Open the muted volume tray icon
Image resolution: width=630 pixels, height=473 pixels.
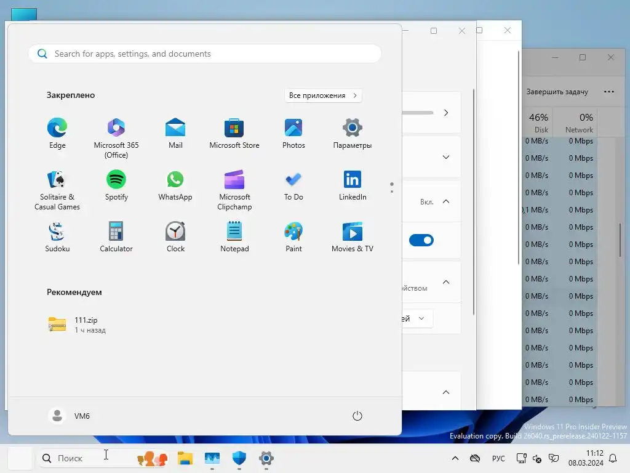pyautogui.click(x=537, y=458)
